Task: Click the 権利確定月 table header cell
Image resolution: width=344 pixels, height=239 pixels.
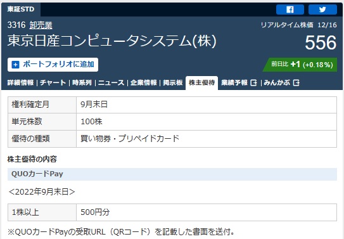Action: pyautogui.click(x=42, y=105)
